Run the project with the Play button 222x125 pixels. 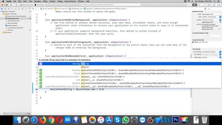click(11, 5)
